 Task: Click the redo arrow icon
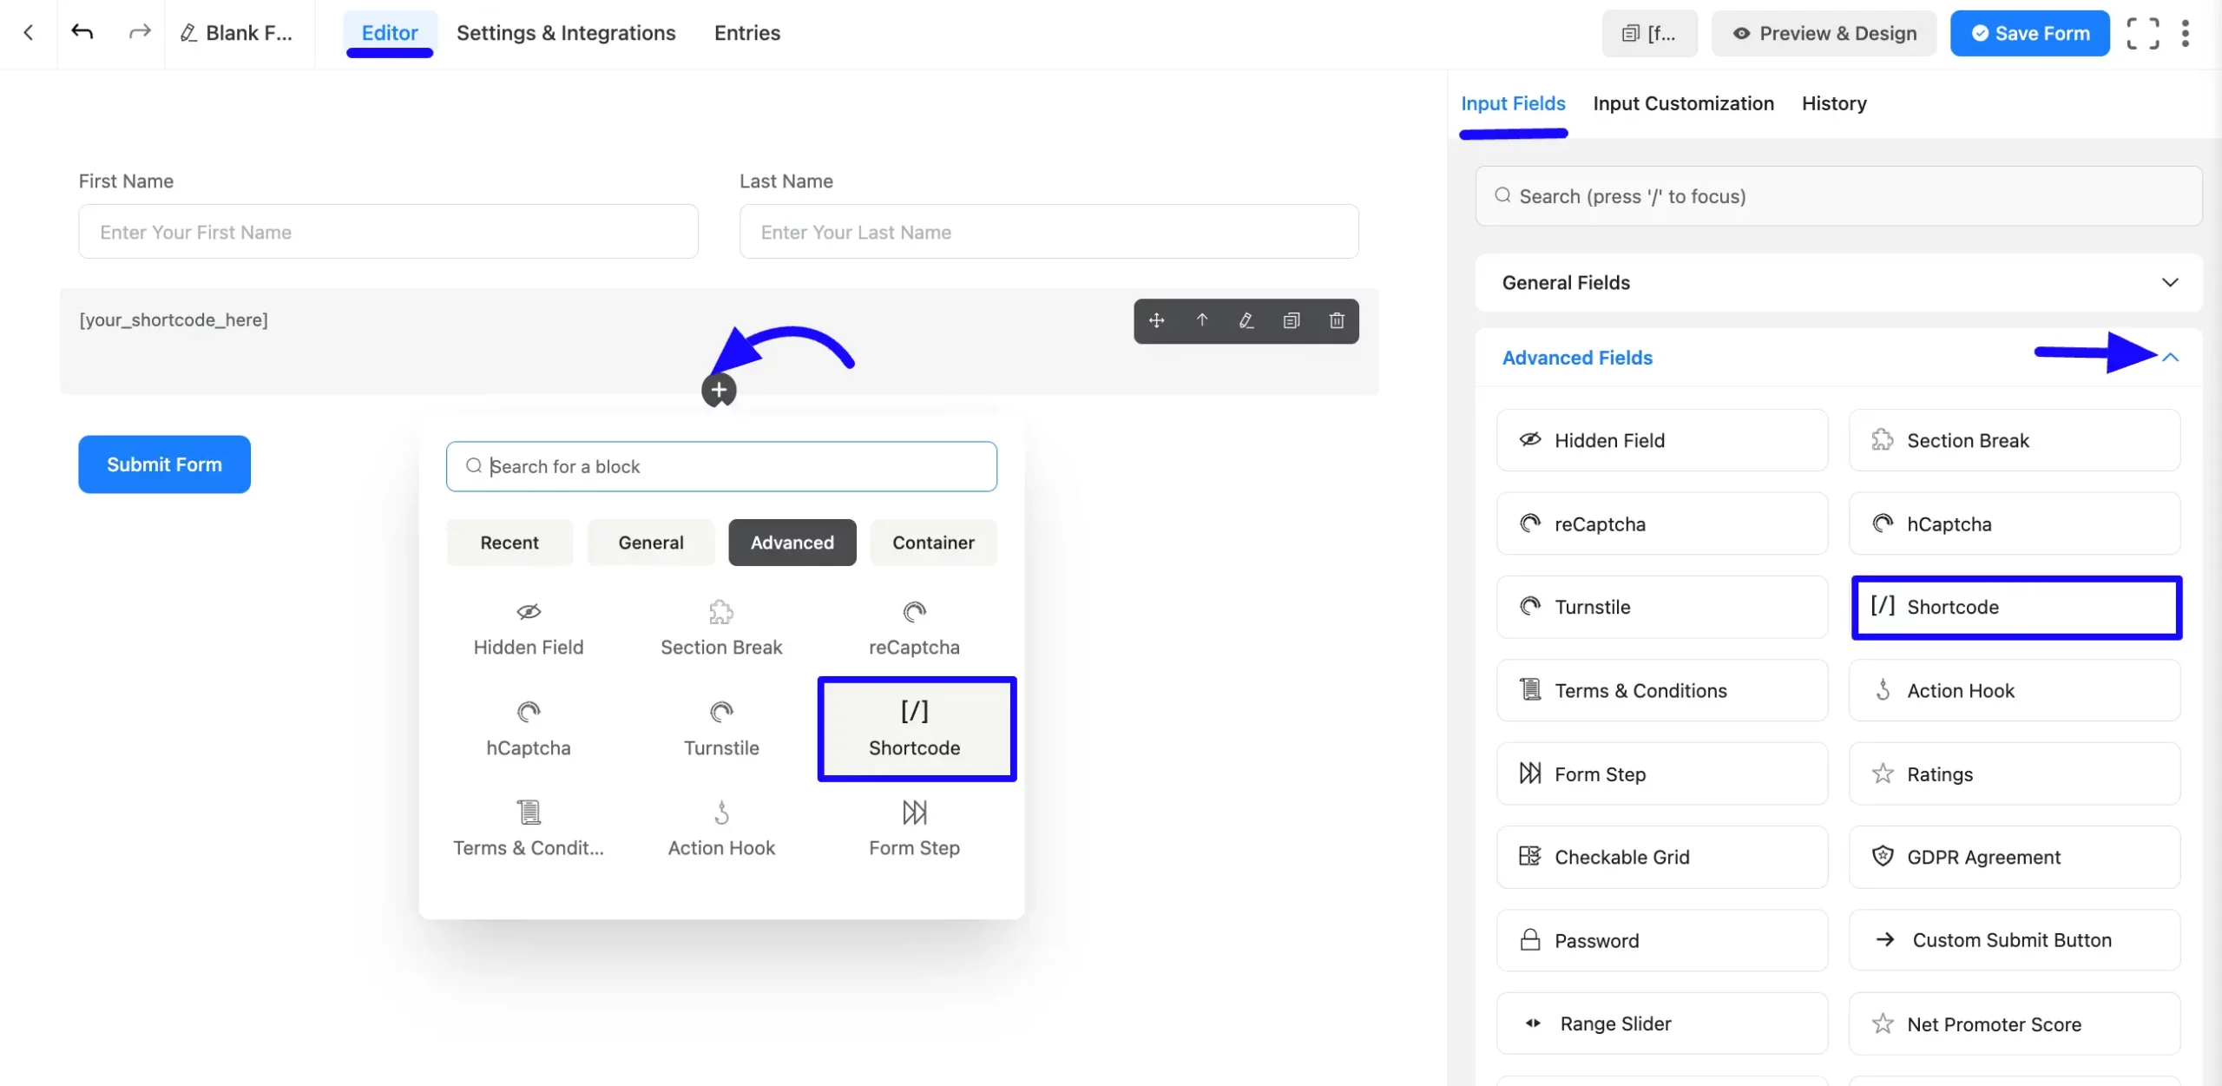click(139, 32)
